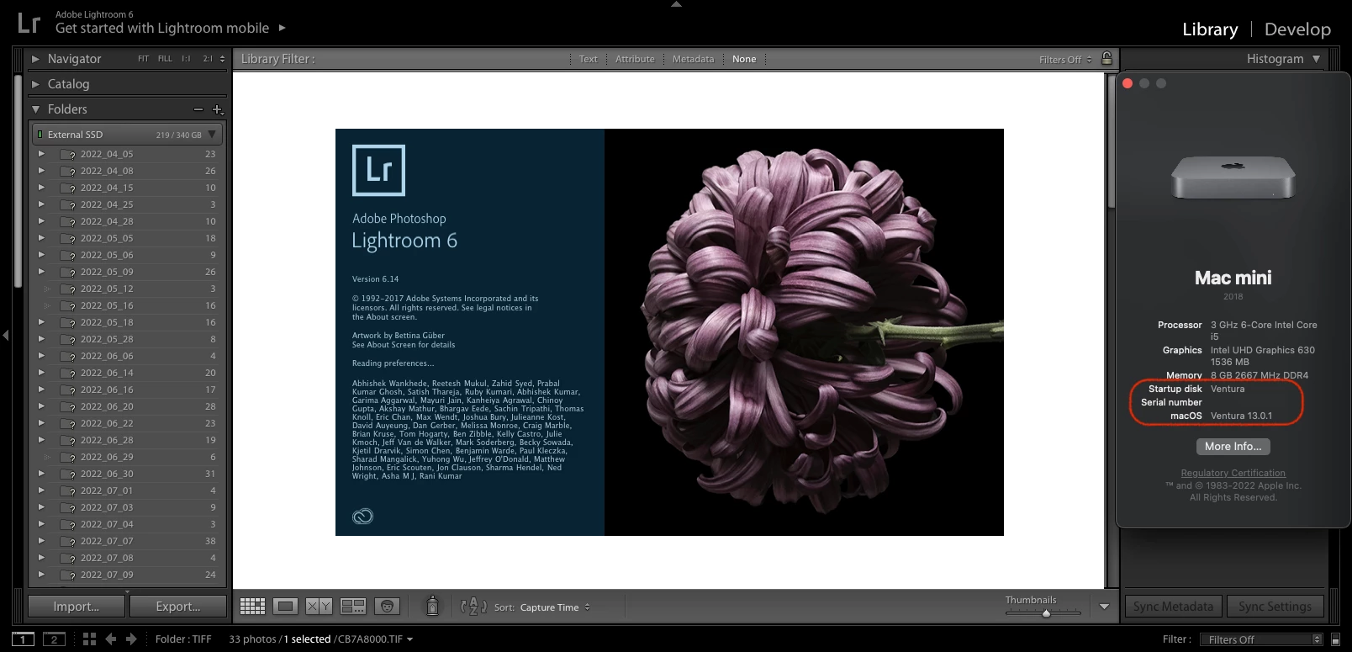Click the Import... button

(77, 607)
